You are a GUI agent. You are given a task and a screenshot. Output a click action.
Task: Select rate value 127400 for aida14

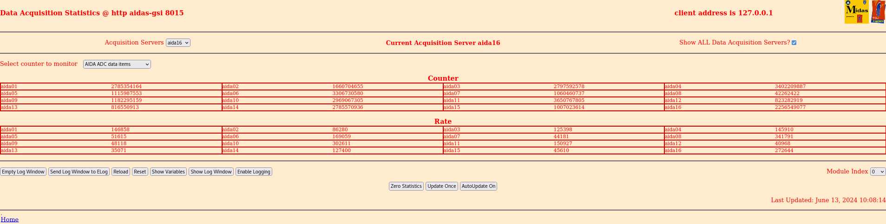tap(341, 151)
